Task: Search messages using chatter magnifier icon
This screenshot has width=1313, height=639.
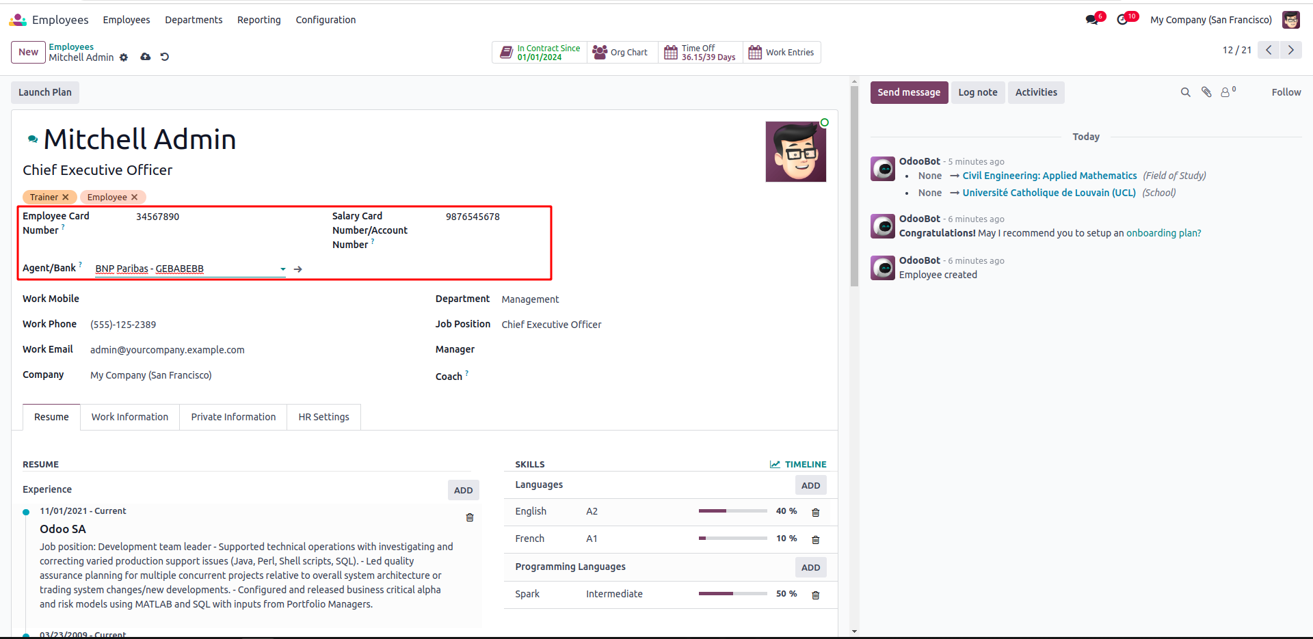Action: (x=1185, y=92)
